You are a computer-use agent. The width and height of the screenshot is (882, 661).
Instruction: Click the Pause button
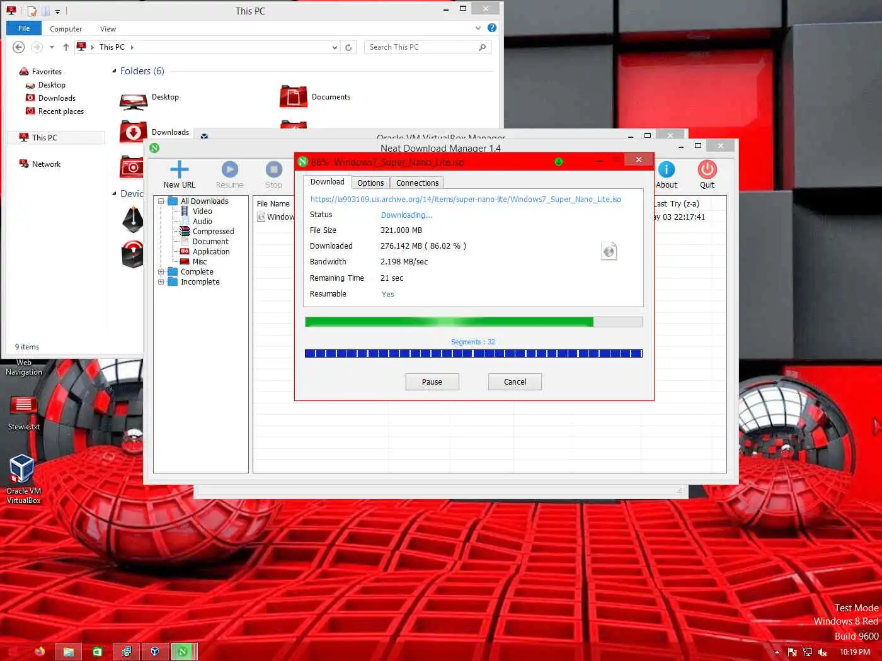pyautogui.click(x=432, y=382)
